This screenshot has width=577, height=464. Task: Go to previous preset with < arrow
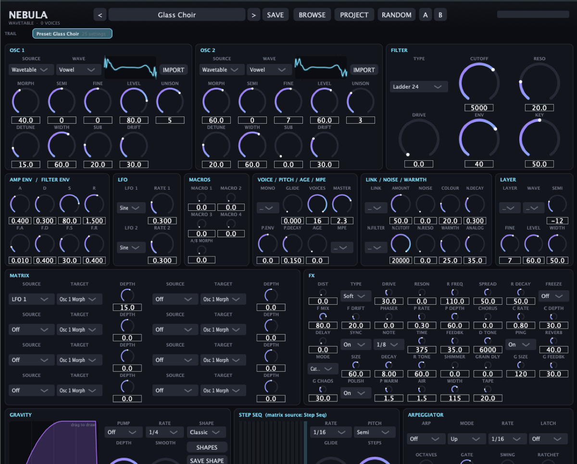(x=100, y=15)
